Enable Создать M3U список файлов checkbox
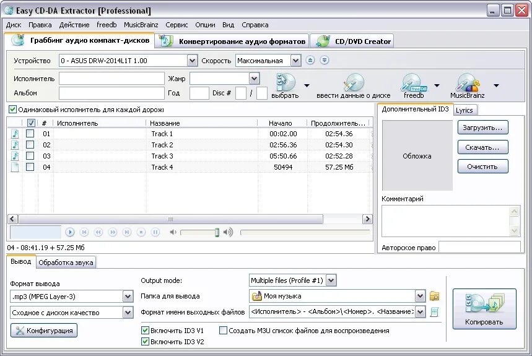 [x=223, y=330]
